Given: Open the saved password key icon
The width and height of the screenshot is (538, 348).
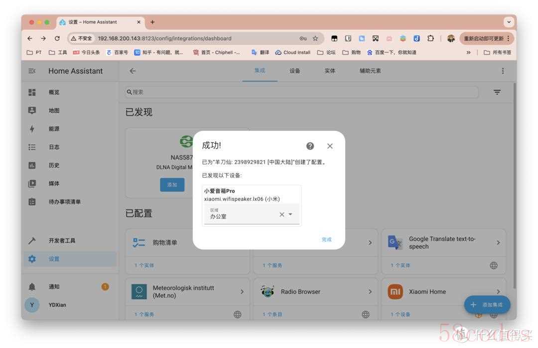Looking at the screenshot, I should 303,38.
